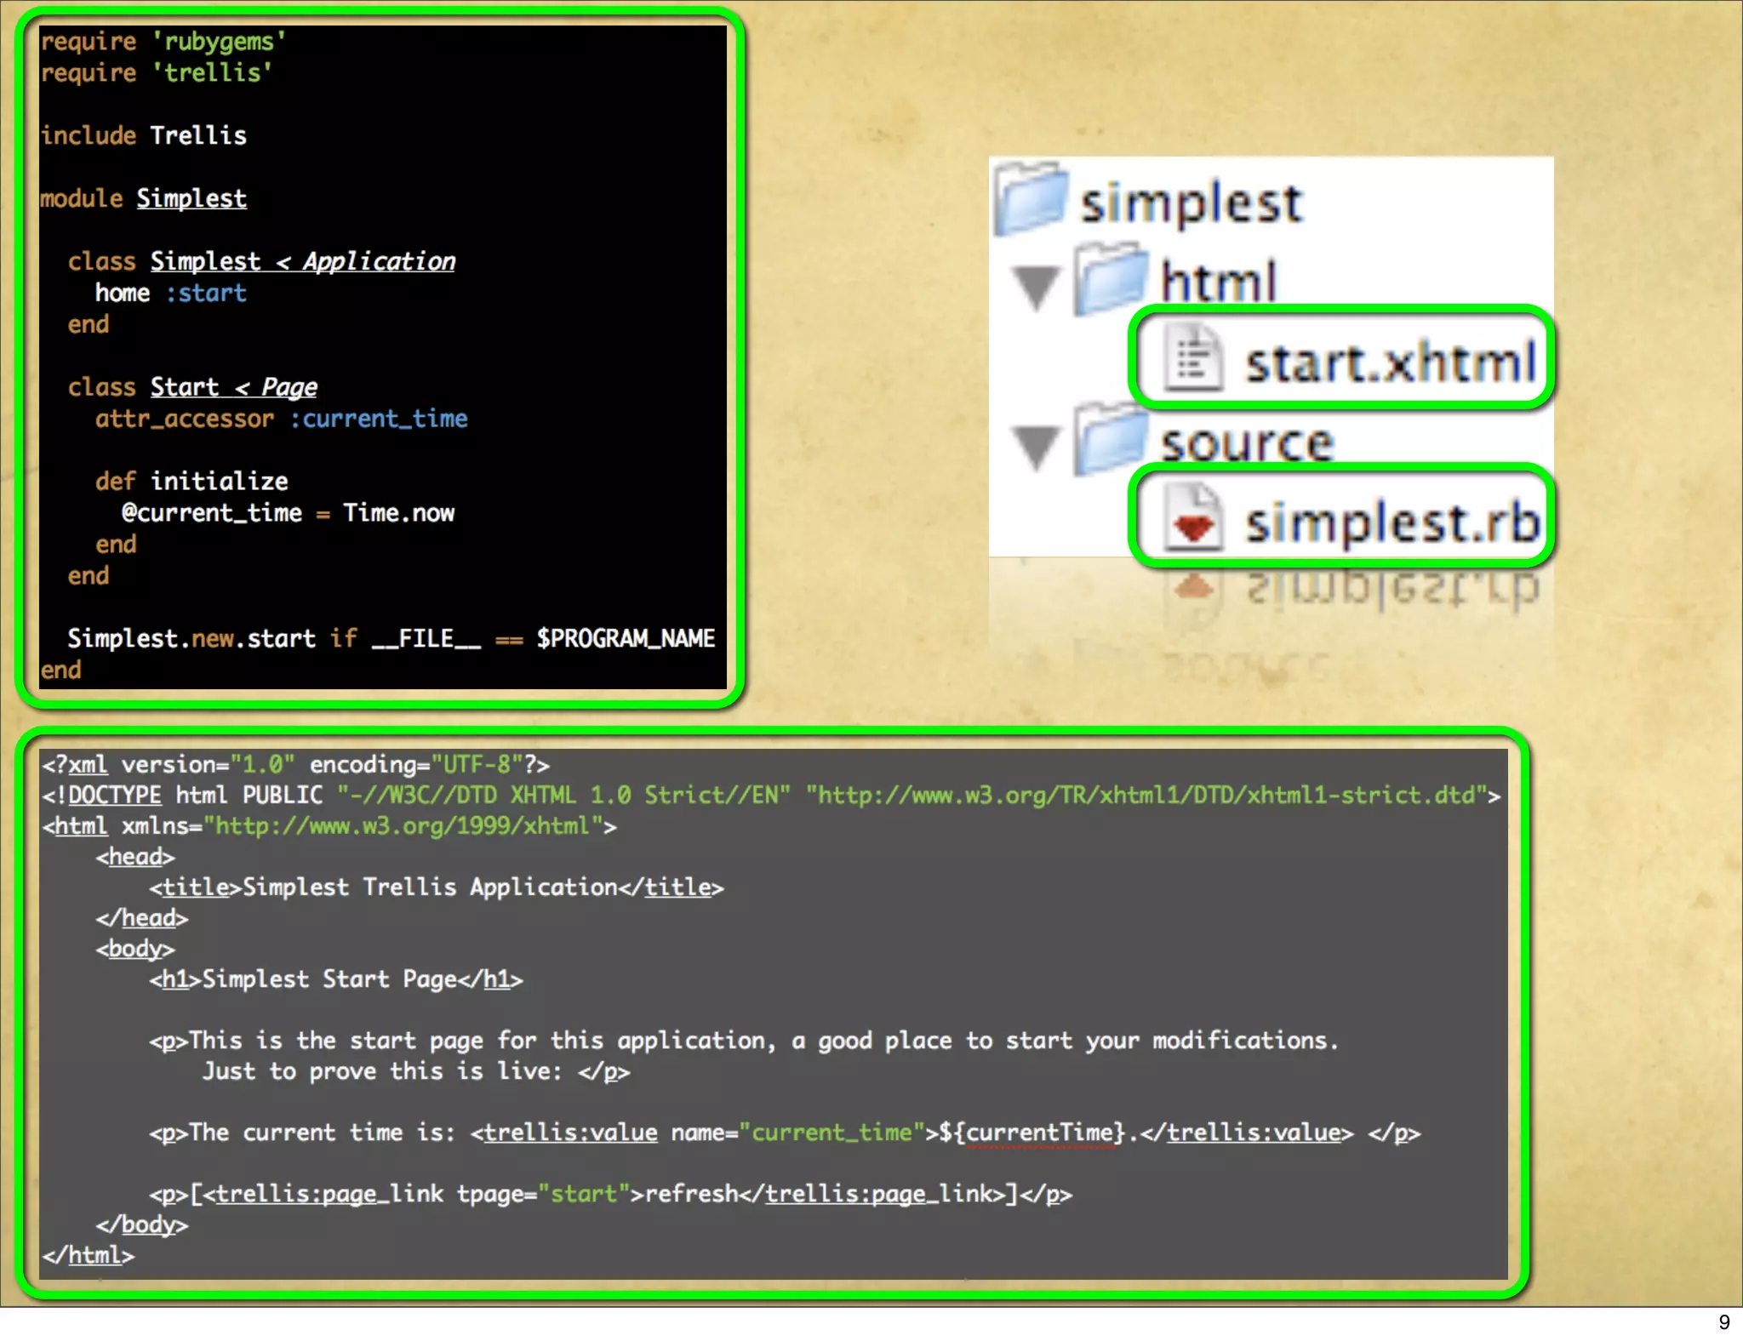Click the 'class Start < Page' line
Image resolution: width=1743 pixels, height=1341 pixels.
click(x=192, y=387)
